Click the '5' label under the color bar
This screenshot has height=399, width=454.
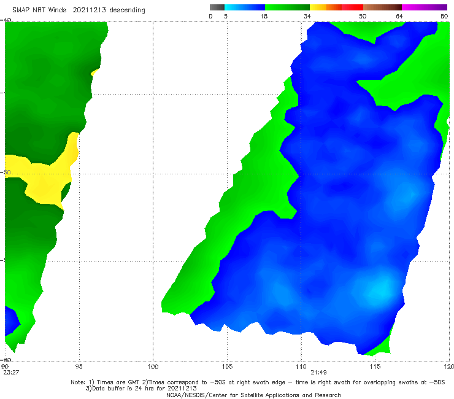tap(226, 17)
